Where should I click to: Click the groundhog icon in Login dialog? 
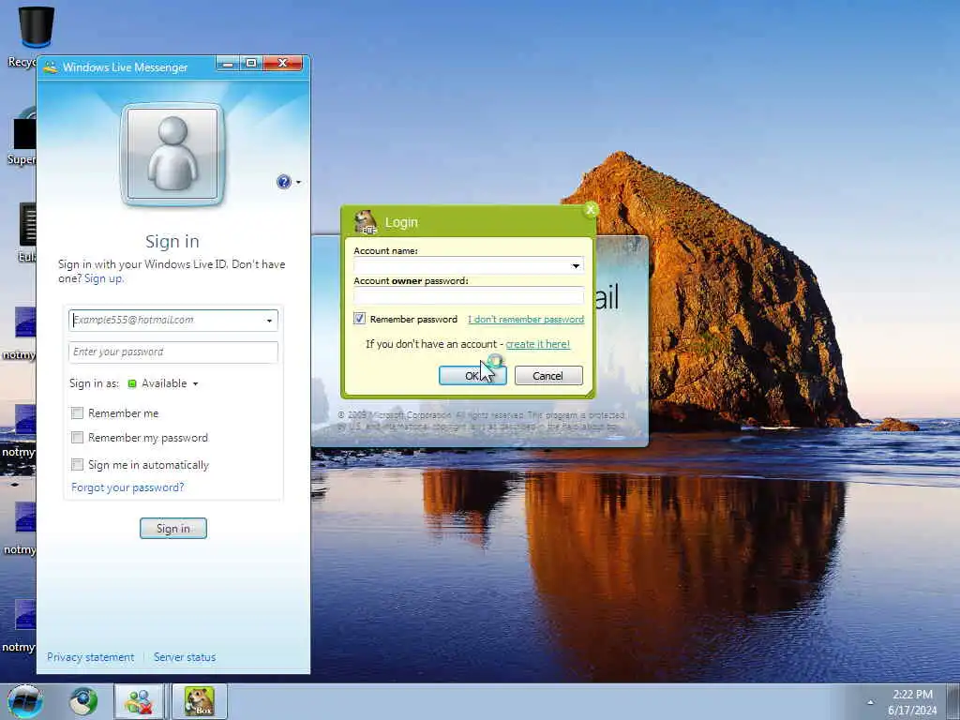(367, 221)
